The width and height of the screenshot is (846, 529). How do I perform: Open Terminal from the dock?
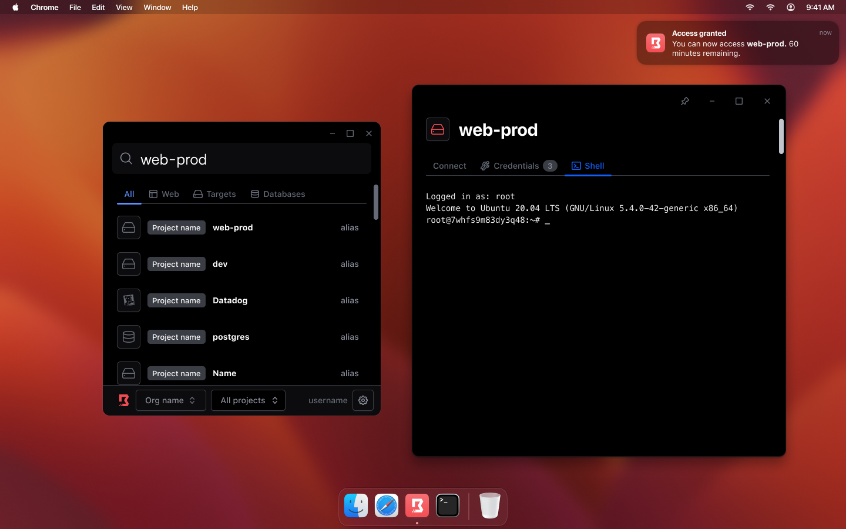[x=448, y=505]
